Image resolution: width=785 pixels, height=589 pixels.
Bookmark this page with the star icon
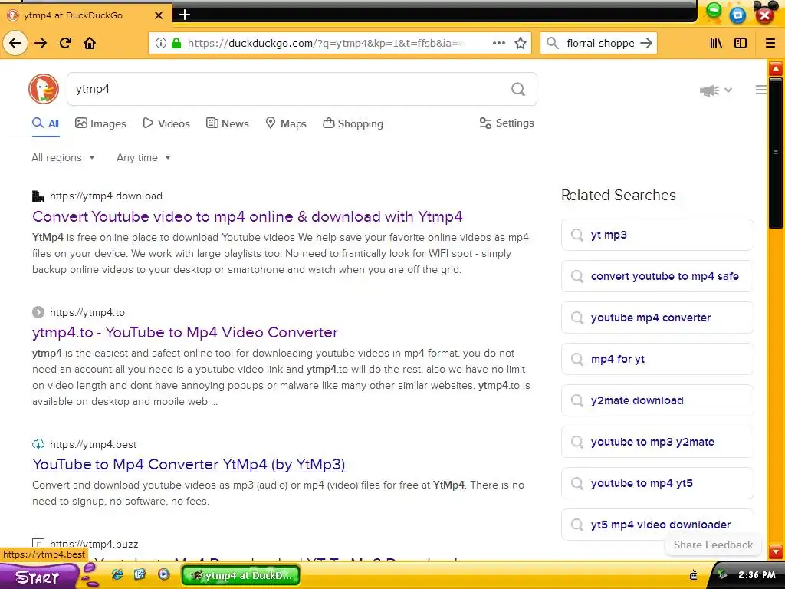click(521, 43)
